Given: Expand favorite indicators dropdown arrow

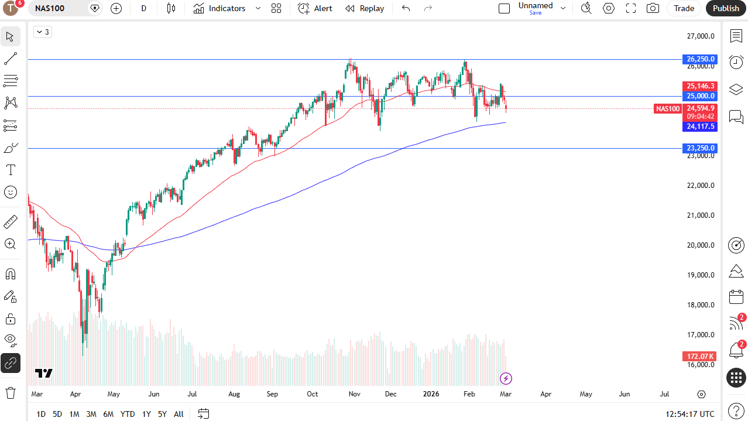Looking at the screenshot, I should click(258, 8).
